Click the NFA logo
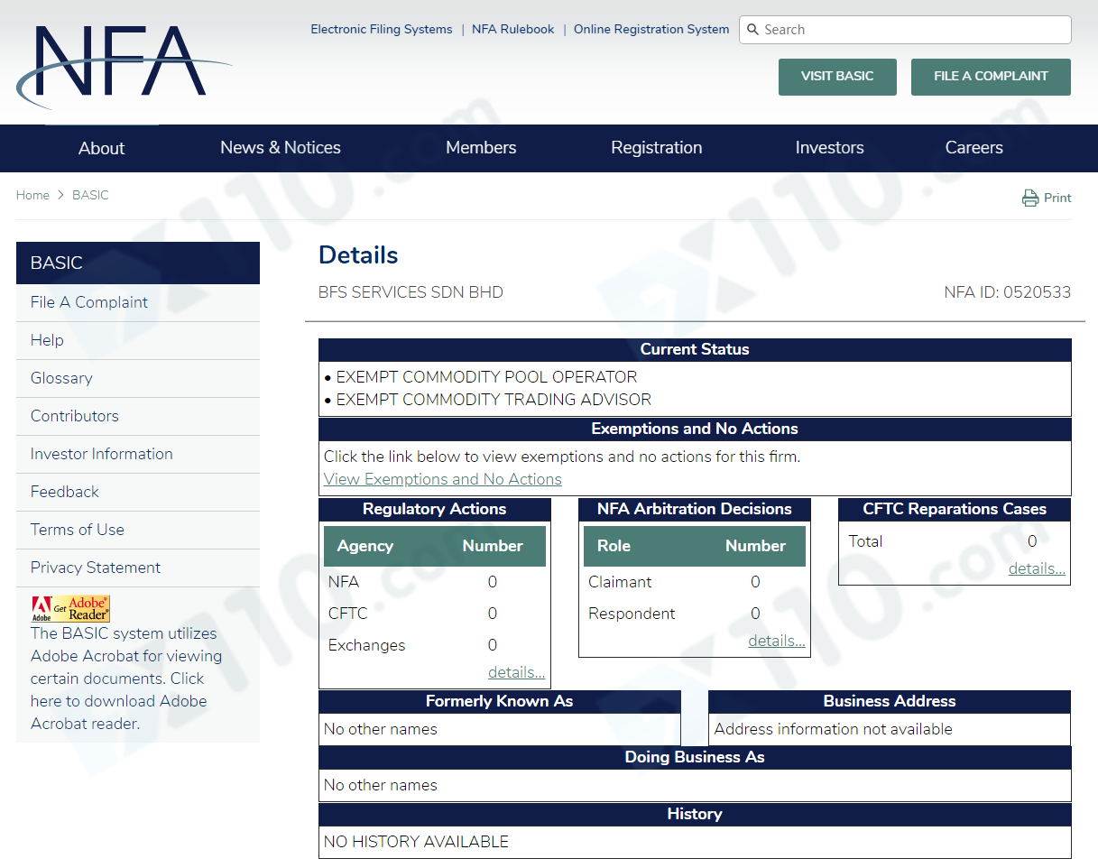Viewport: 1098px width, 868px height. point(124,67)
